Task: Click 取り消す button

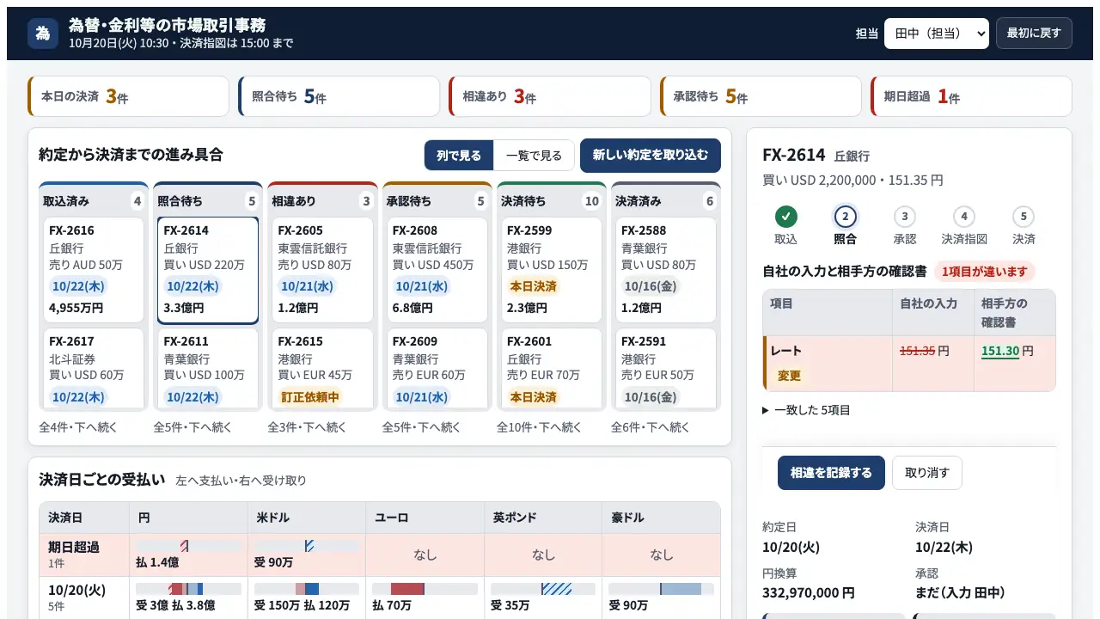Action: click(927, 473)
